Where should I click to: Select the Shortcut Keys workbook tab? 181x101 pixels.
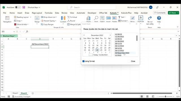(x=9, y=36)
